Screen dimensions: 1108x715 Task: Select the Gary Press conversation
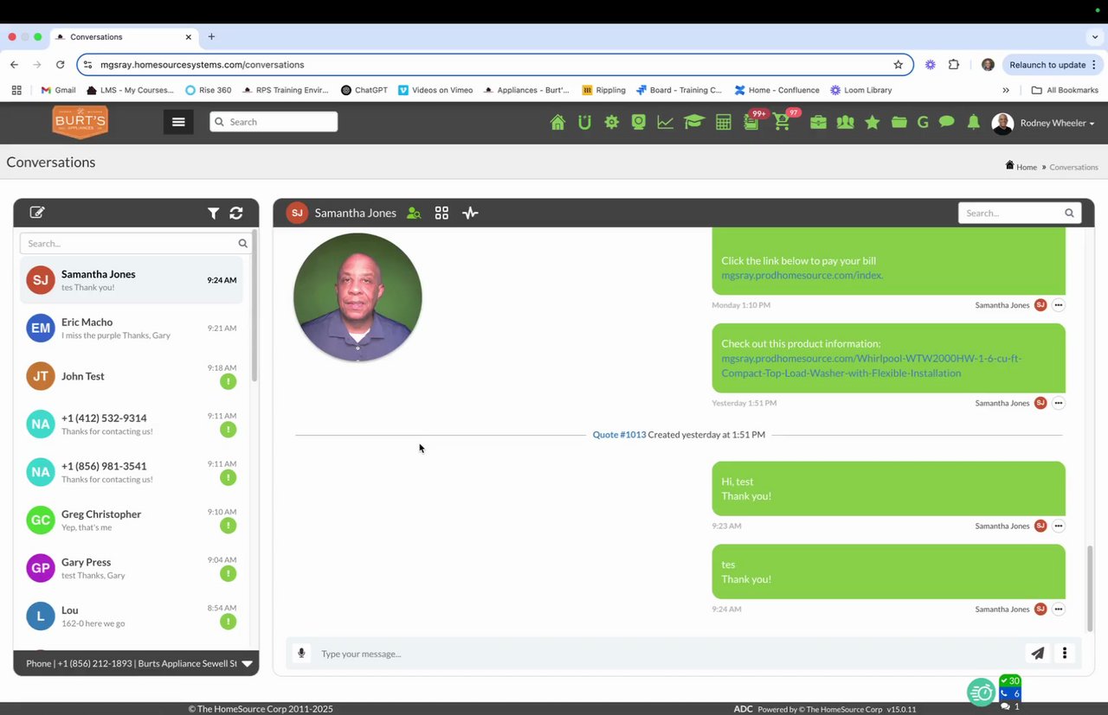(132, 568)
